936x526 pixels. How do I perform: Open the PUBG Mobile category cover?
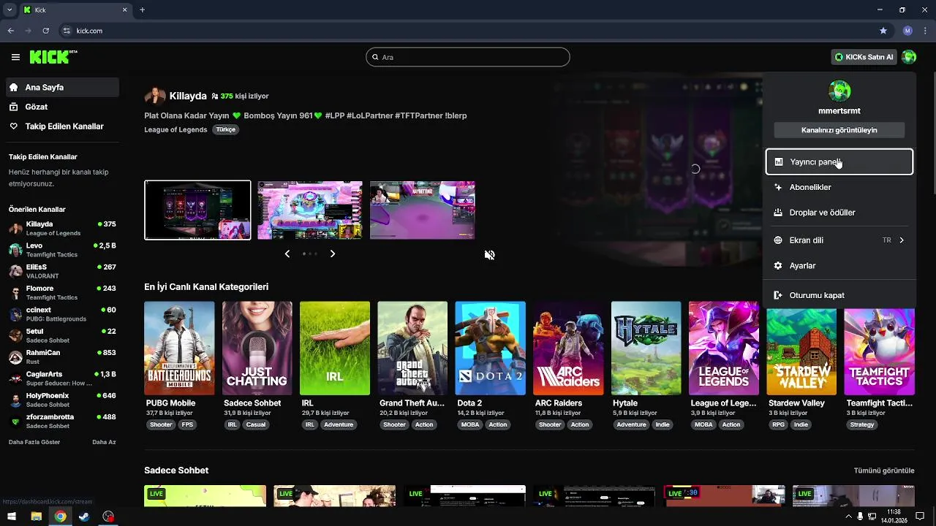(179, 348)
